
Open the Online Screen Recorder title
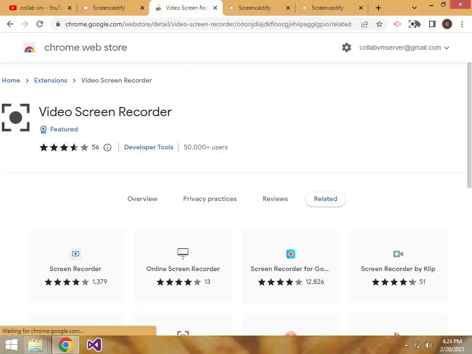pos(183,269)
